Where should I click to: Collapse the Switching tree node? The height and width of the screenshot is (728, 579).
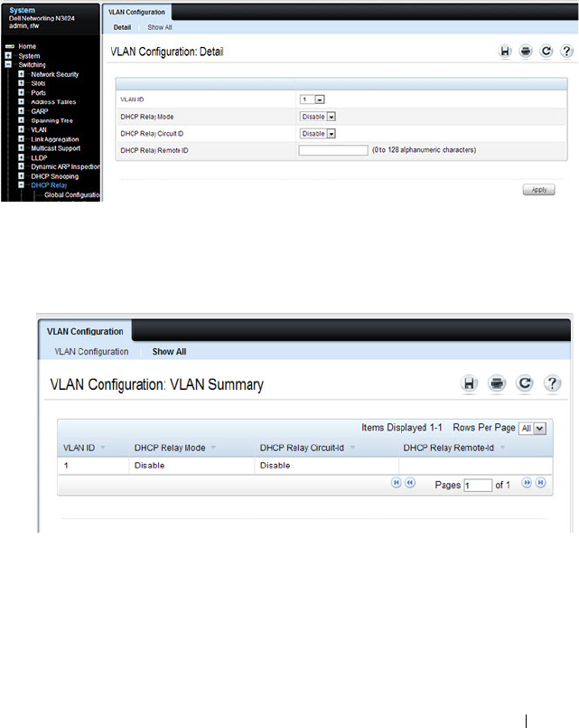pos(8,64)
